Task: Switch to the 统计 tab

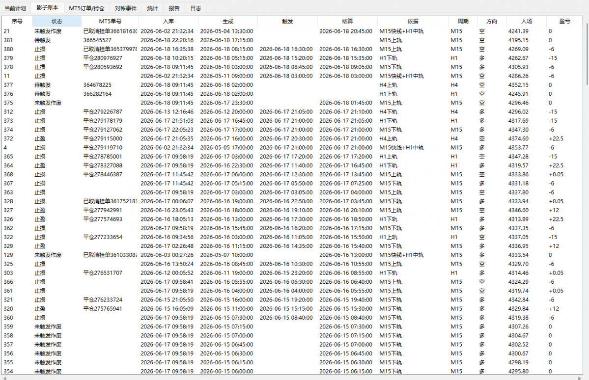Action: (152, 8)
